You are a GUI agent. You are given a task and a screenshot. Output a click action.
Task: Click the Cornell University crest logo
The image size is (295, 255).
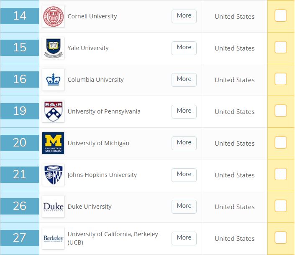pyautogui.click(x=53, y=16)
